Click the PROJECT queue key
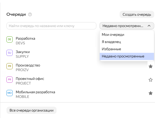Viewport: 155px width, 118px height. coord(23,83)
